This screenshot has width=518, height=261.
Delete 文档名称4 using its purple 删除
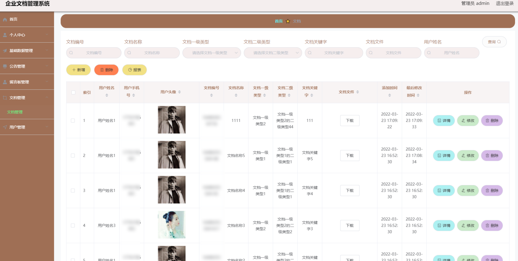tap(492, 191)
